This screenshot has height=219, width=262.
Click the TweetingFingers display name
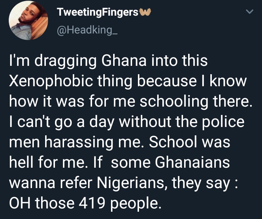point(98,12)
